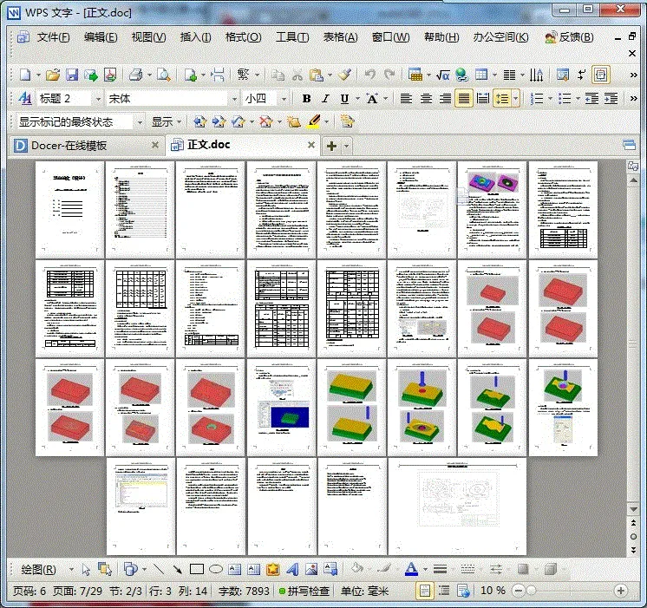Screen dimensions: 647x608
Task: Open the 文件(F) menu
Action: pos(53,37)
